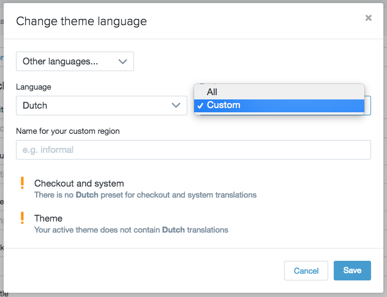Click the Checkout and system warning icon
Screen dimensions: 387x297
coord(23,183)
